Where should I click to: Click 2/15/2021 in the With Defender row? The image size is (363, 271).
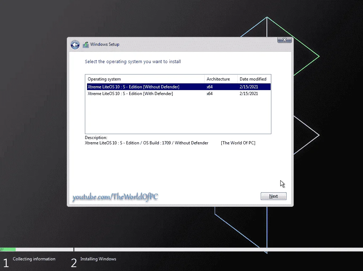[x=249, y=94]
